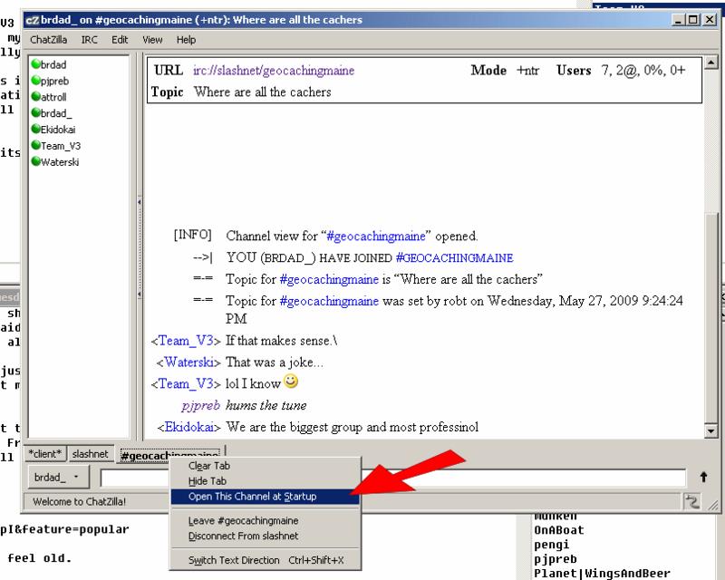This screenshot has height=580, width=725.
Task: Click the connection status icon in status bar
Action: [693, 501]
